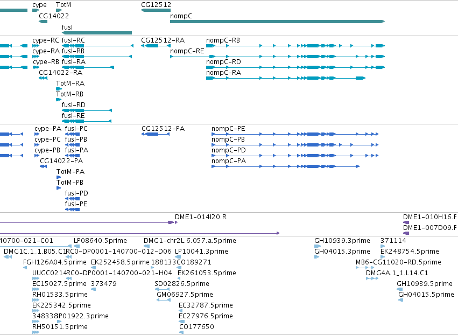The height and width of the screenshot is (335, 458).
Task: Select EST SD02826.5prime
Action: pos(162,289)
